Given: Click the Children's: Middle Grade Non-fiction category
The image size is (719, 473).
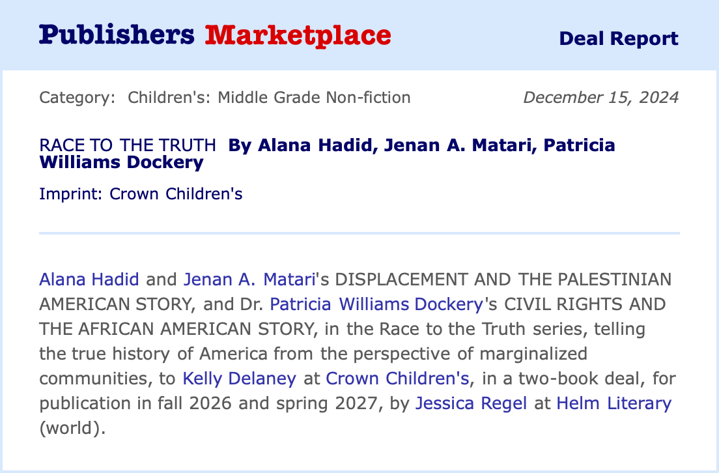Looking at the screenshot, I should pyautogui.click(x=269, y=98).
